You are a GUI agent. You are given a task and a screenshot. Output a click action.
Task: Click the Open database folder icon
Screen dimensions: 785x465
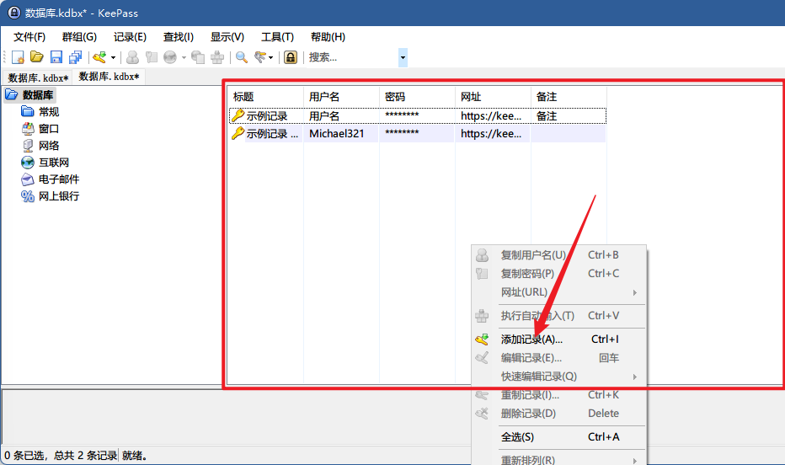tap(37, 57)
